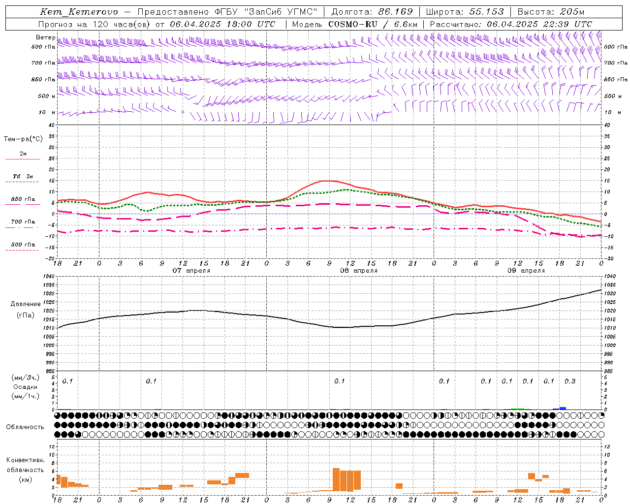630x504 pixels.
Task: Click the Конвективн. convective cloud label
Action: point(25,460)
